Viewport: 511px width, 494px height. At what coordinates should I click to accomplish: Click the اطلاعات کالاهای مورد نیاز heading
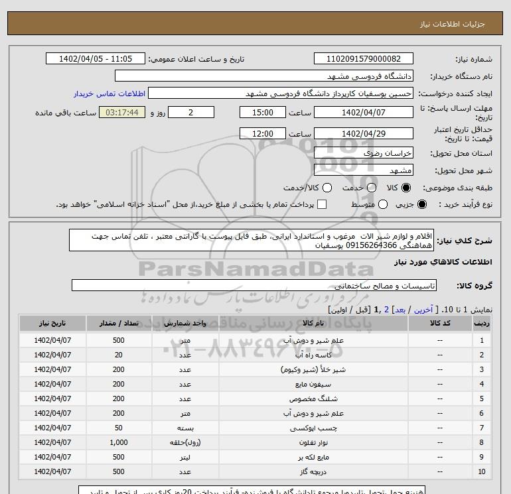click(443, 262)
